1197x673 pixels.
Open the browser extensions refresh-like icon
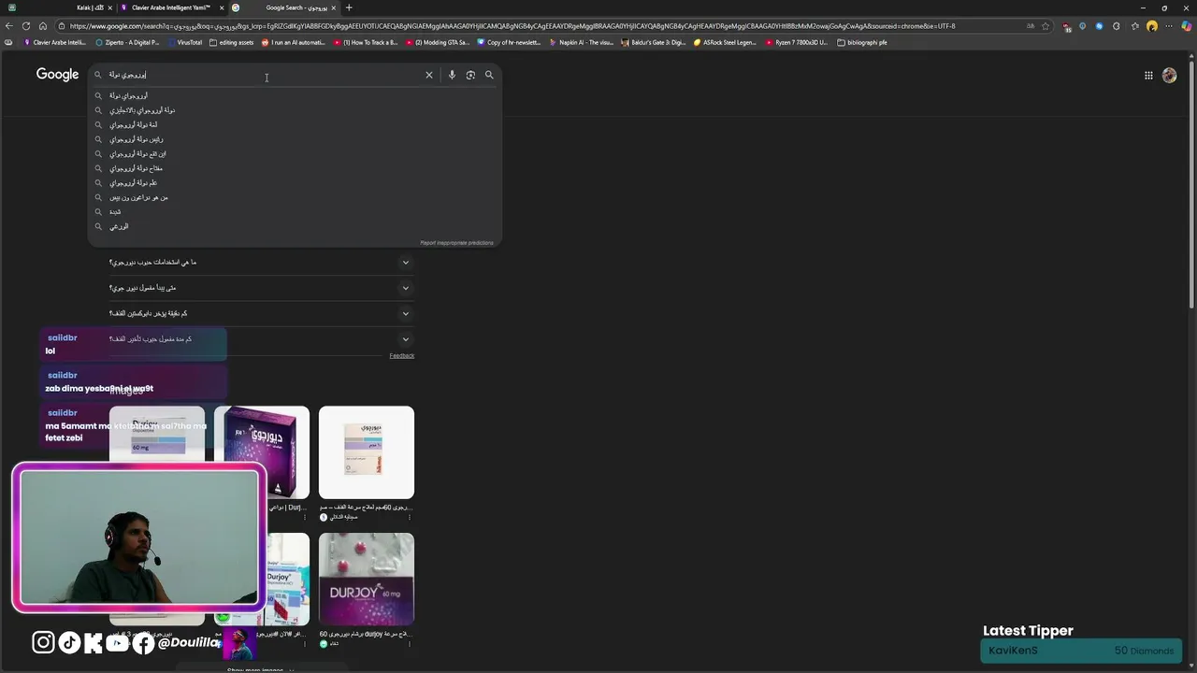tap(1117, 26)
